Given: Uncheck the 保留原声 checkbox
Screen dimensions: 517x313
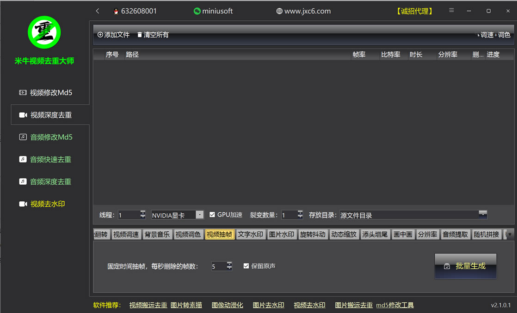Looking at the screenshot, I should (x=246, y=266).
